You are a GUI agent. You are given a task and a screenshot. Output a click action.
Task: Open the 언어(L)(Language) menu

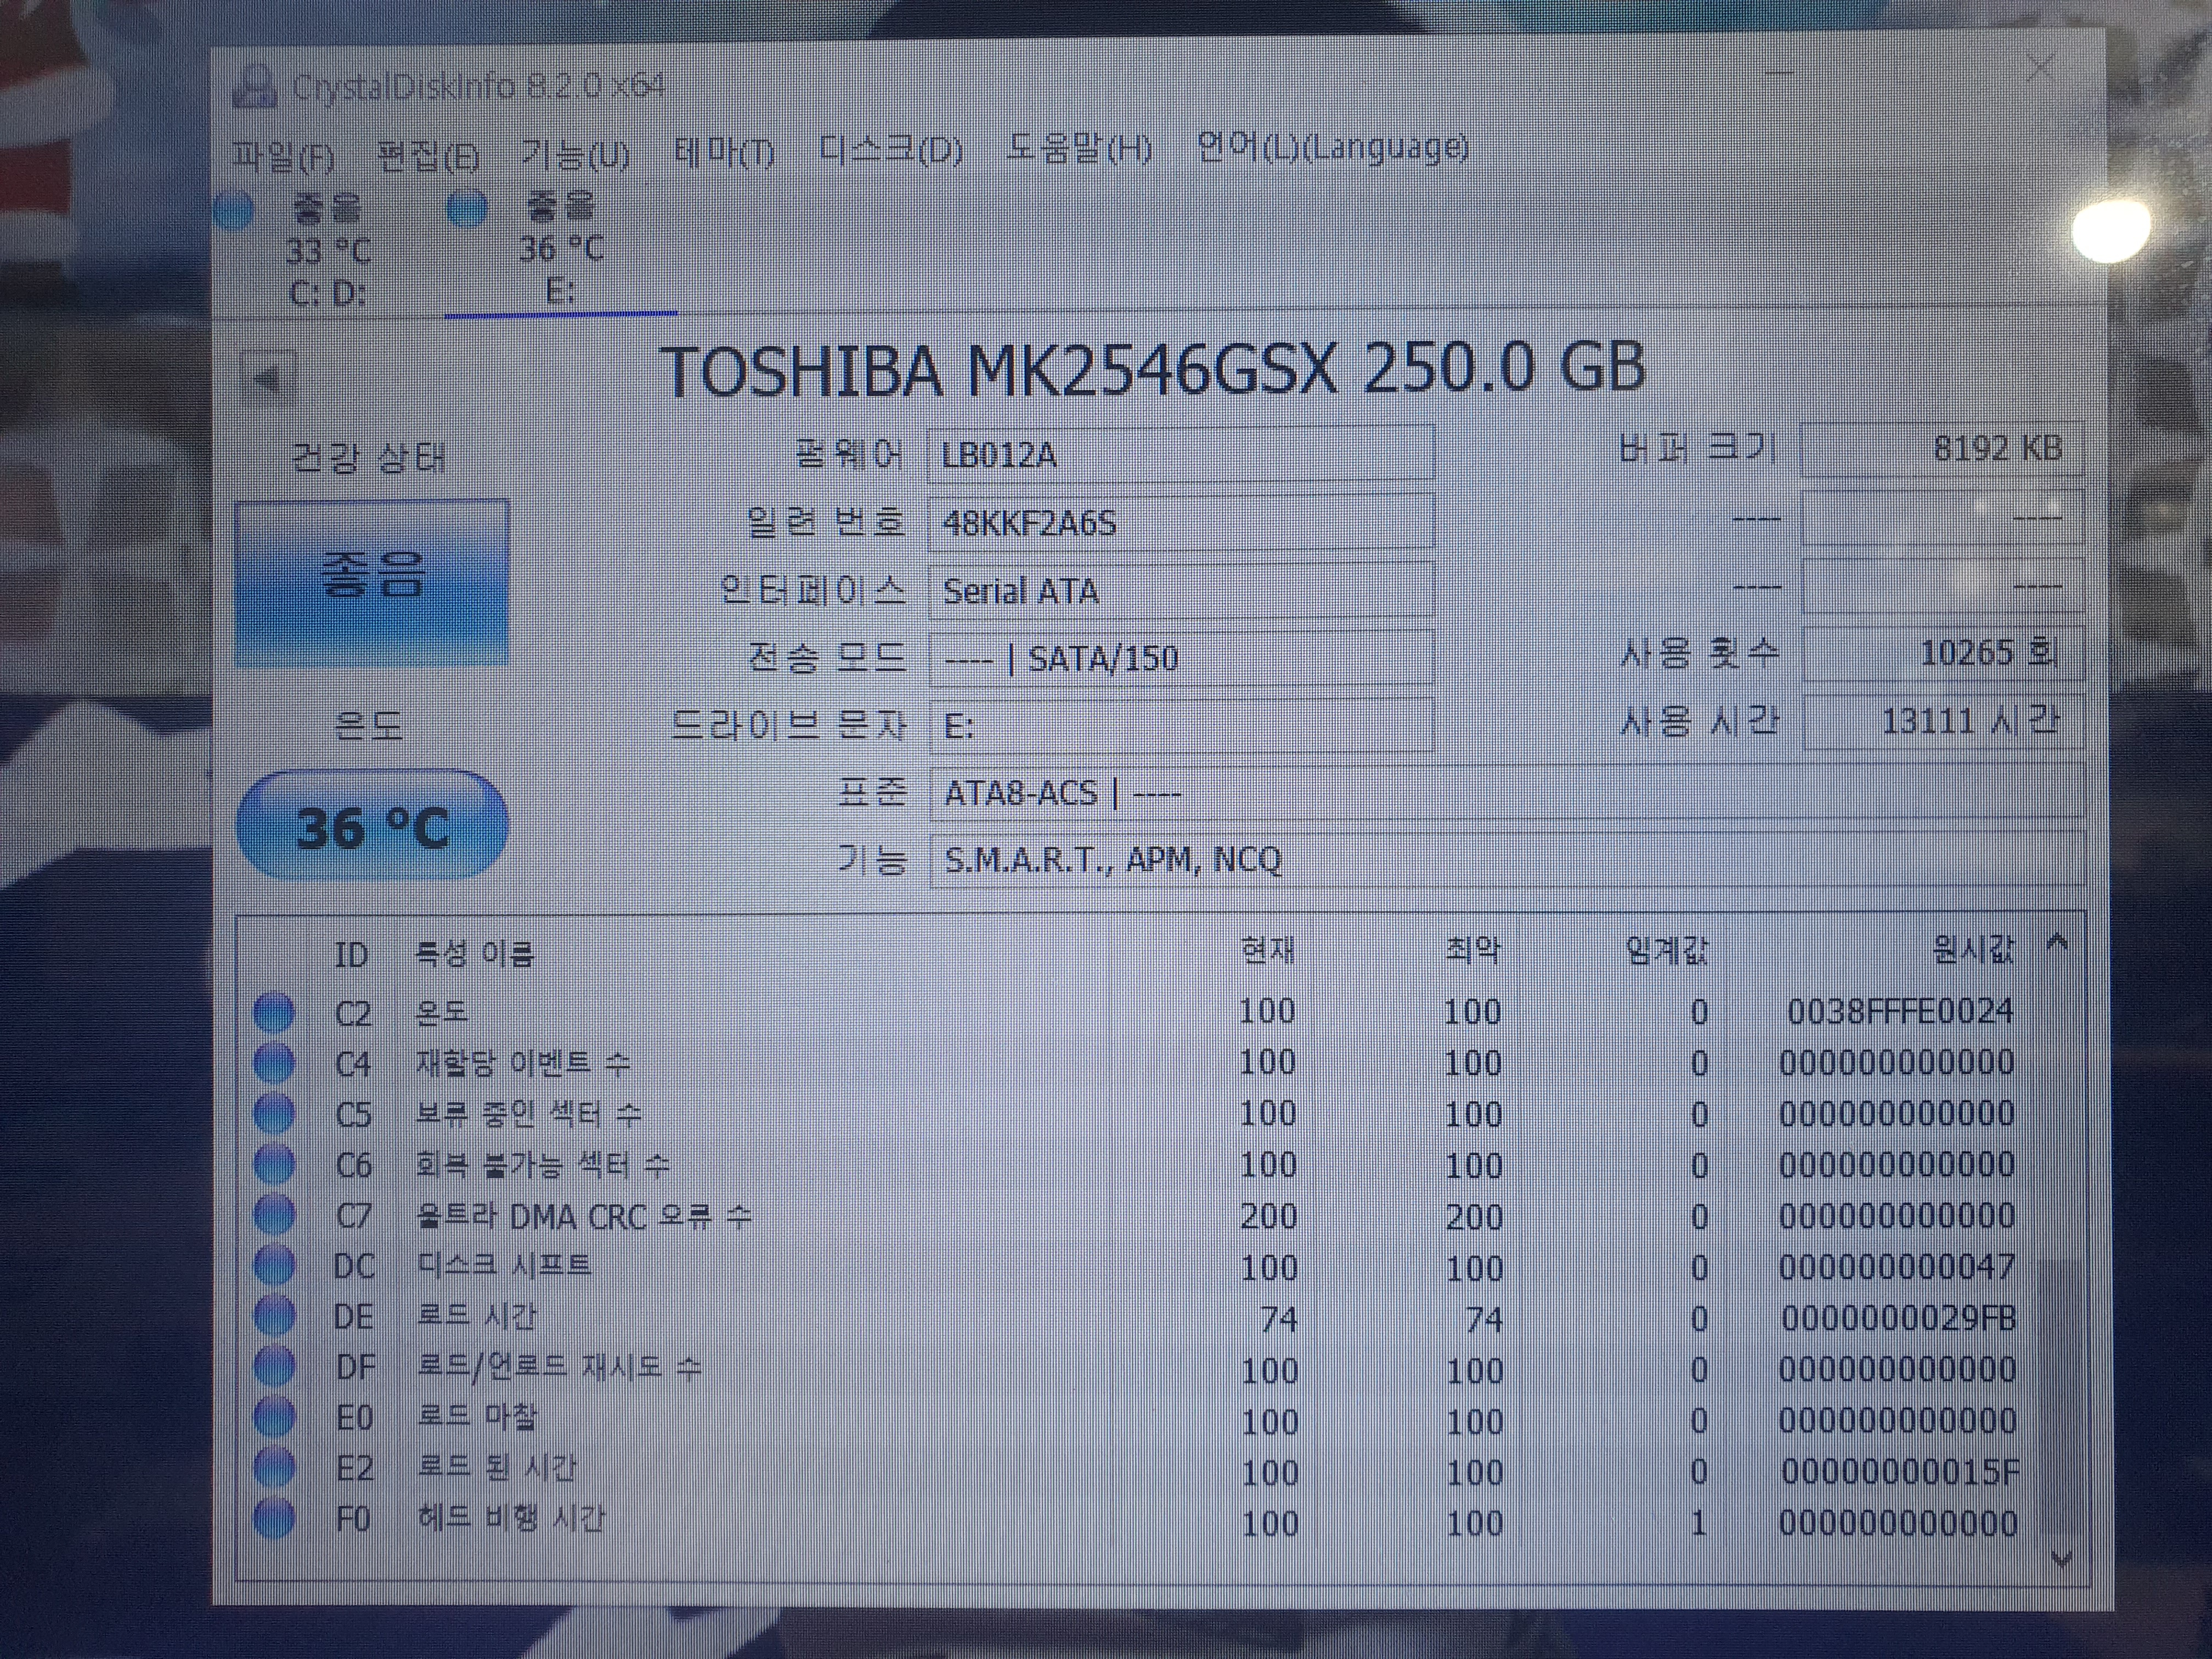1332,147
